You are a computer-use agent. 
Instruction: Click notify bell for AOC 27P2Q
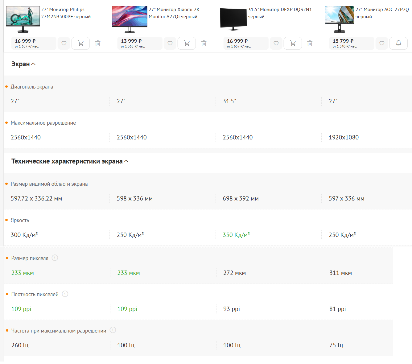398,43
